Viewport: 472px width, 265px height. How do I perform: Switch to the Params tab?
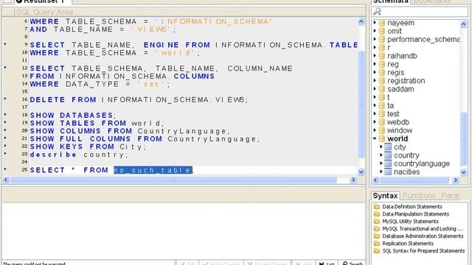coord(451,196)
